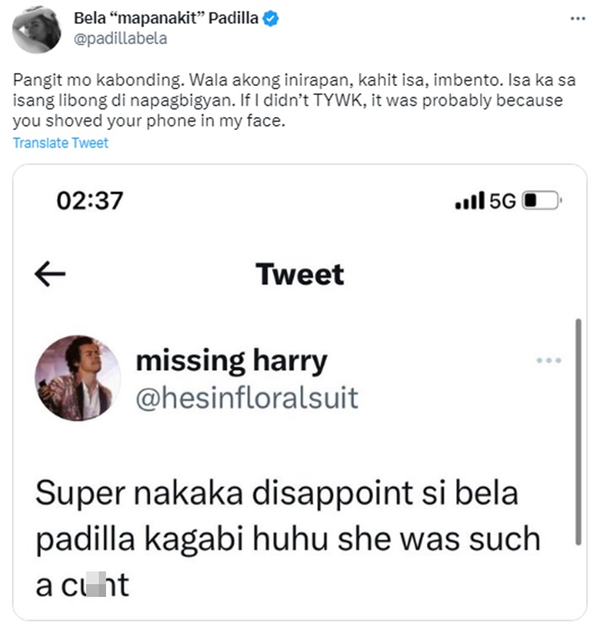Click the Translate Tweet link

tap(61, 143)
